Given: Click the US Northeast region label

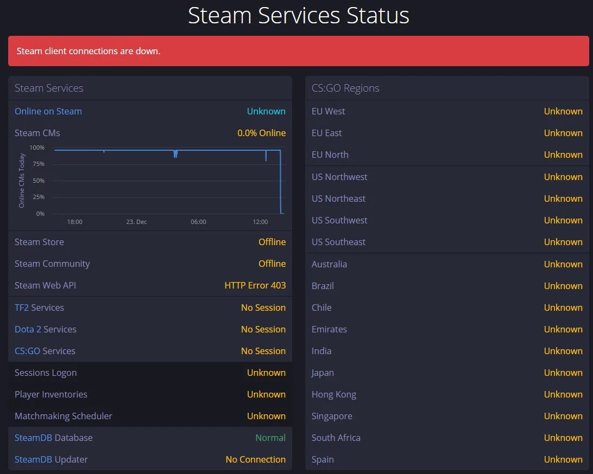Looking at the screenshot, I should pyautogui.click(x=338, y=198).
